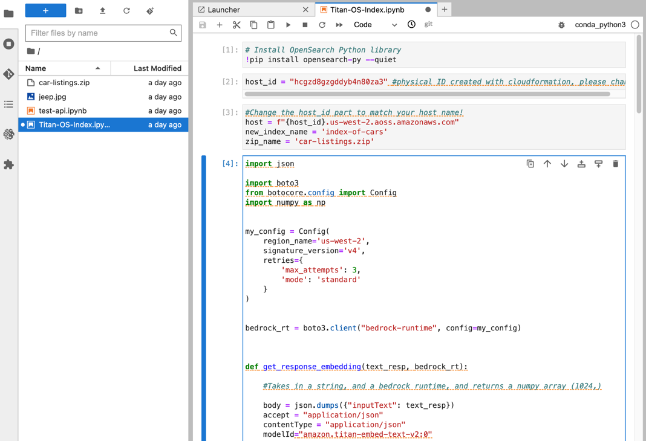Click the Stop kernel interrupt icon
This screenshot has width=646, height=441.
[305, 25]
